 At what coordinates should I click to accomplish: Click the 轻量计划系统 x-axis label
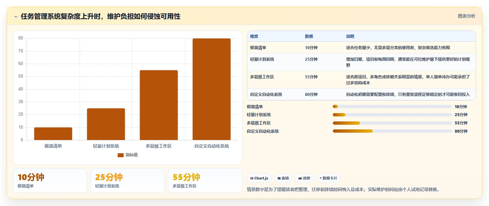click(106, 146)
